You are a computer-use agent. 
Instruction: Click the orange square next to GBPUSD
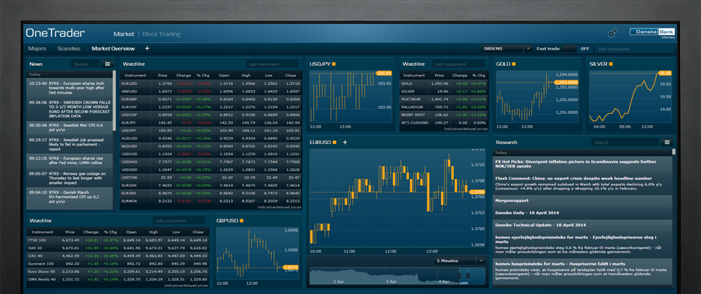(241, 220)
